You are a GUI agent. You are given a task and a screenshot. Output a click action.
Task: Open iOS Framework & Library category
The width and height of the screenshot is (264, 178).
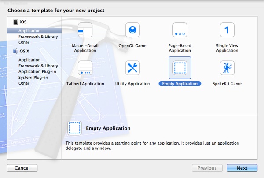click(37, 37)
